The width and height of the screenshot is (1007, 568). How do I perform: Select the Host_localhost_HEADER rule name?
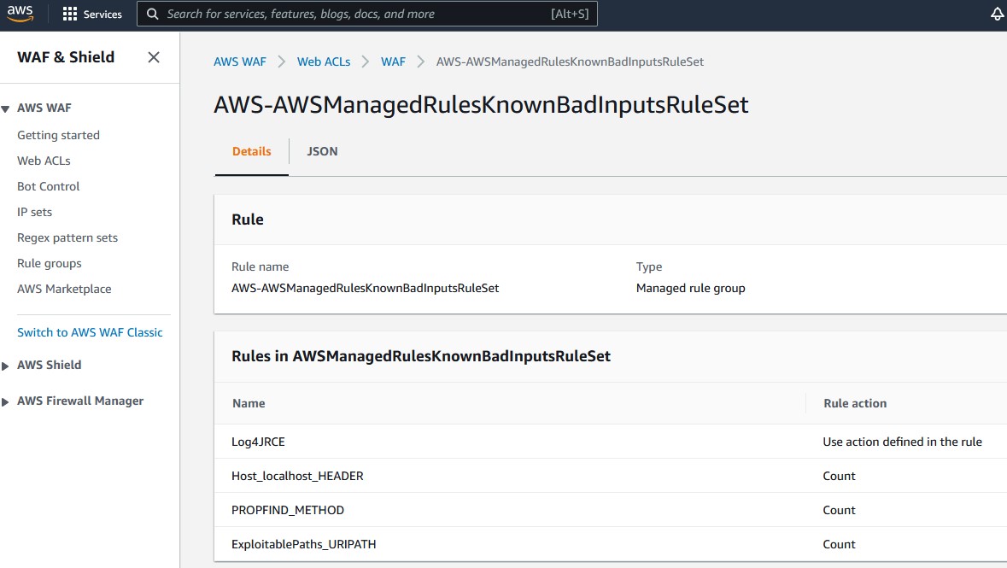(297, 476)
